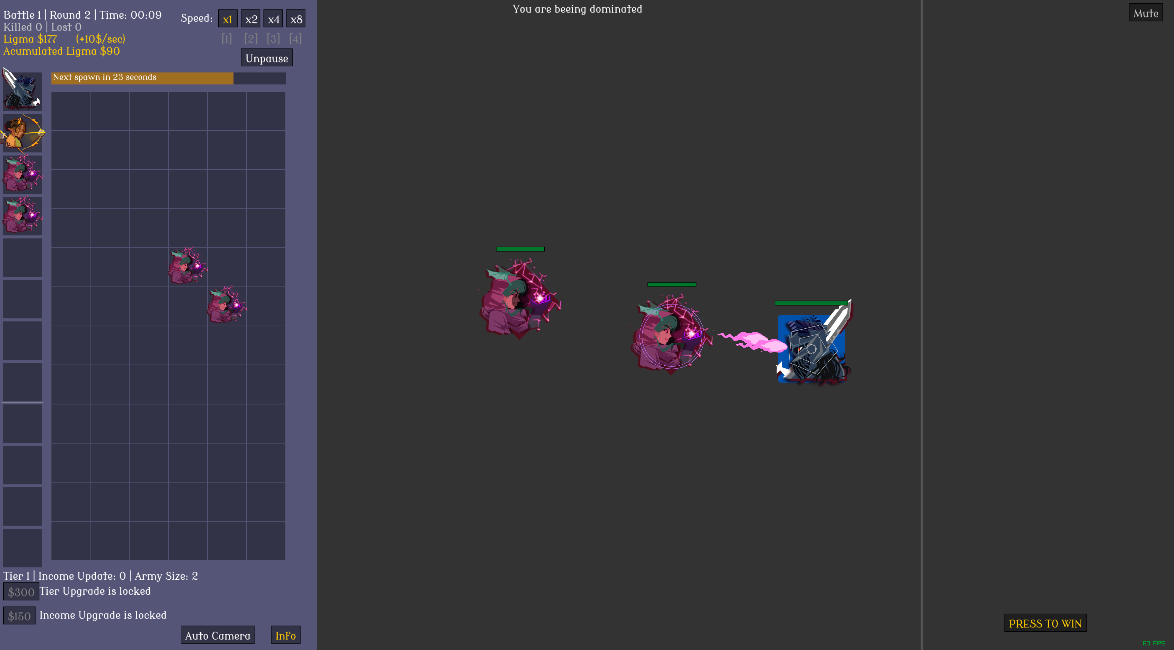Open the Info panel
This screenshot has height=650, width=1174.
click(285, 635)
